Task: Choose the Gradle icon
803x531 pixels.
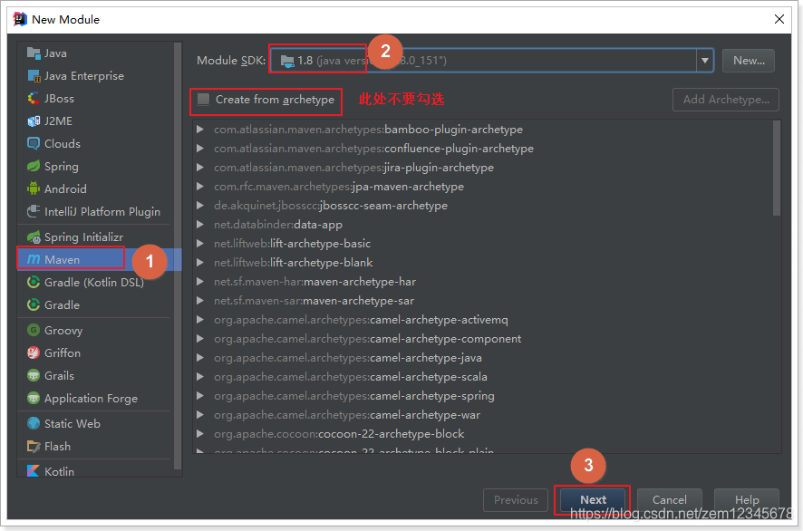Action: tap(34, 304)
